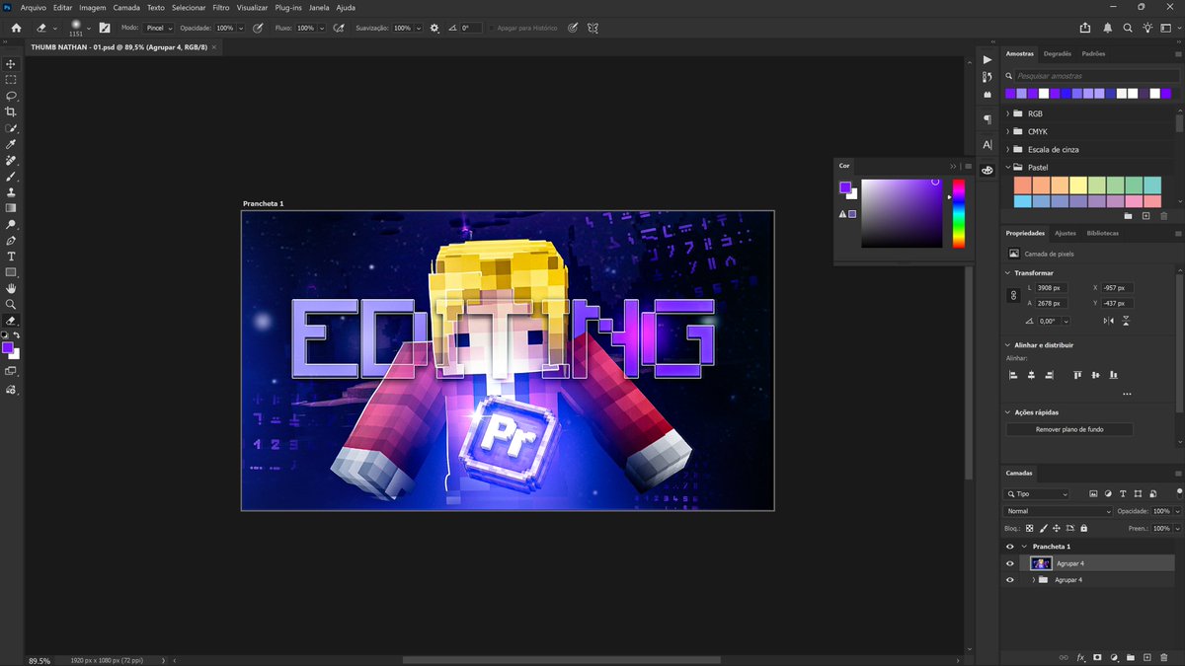Hide the Agrupar 4 group folder

pos(1009,580)
